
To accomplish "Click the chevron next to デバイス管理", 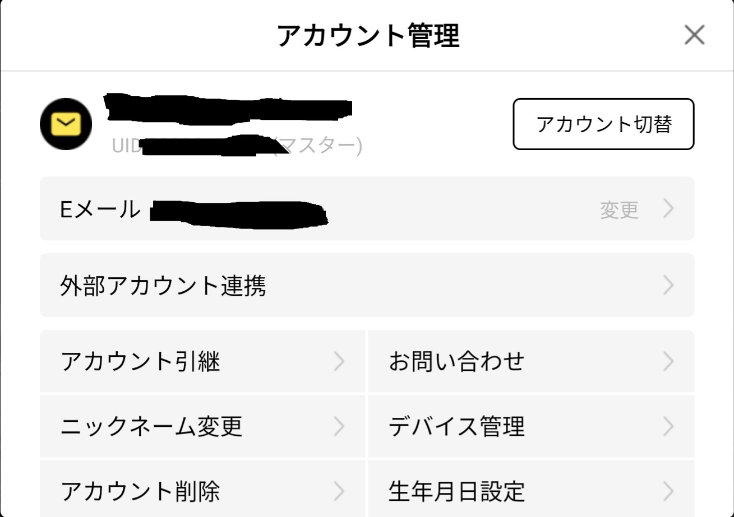I will 668,427.
